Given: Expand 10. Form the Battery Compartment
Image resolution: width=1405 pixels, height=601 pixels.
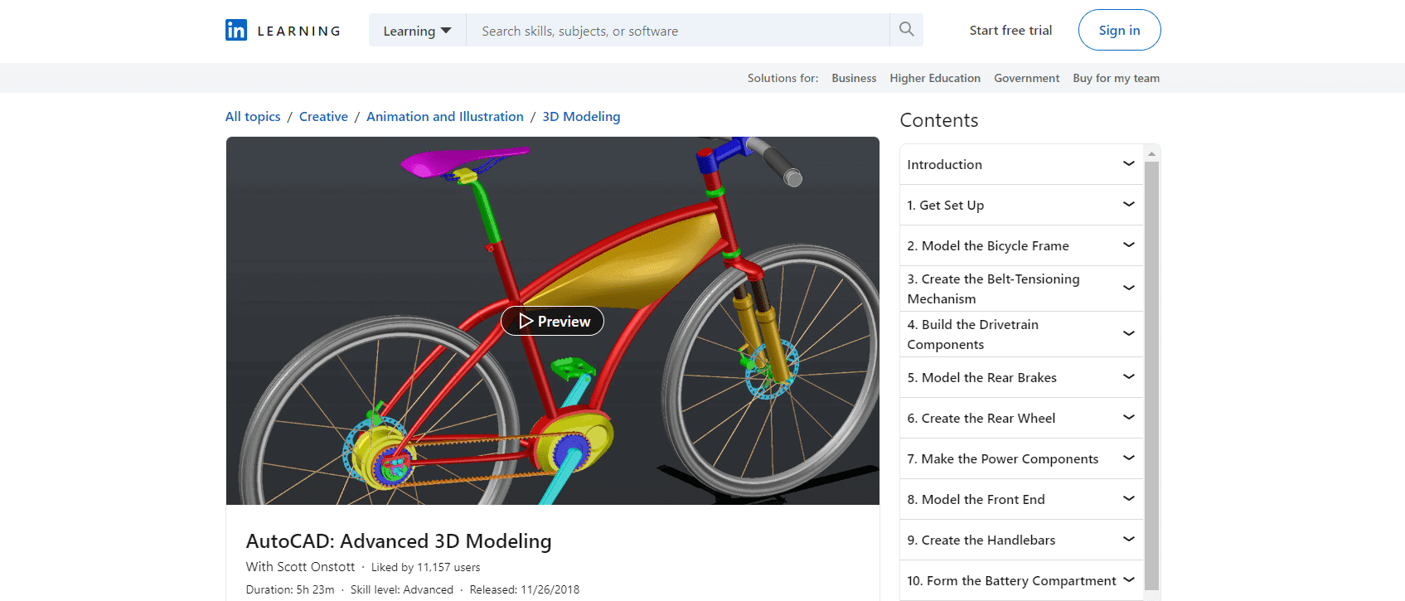Looking at the screenshot, I should pos(1021,580).
